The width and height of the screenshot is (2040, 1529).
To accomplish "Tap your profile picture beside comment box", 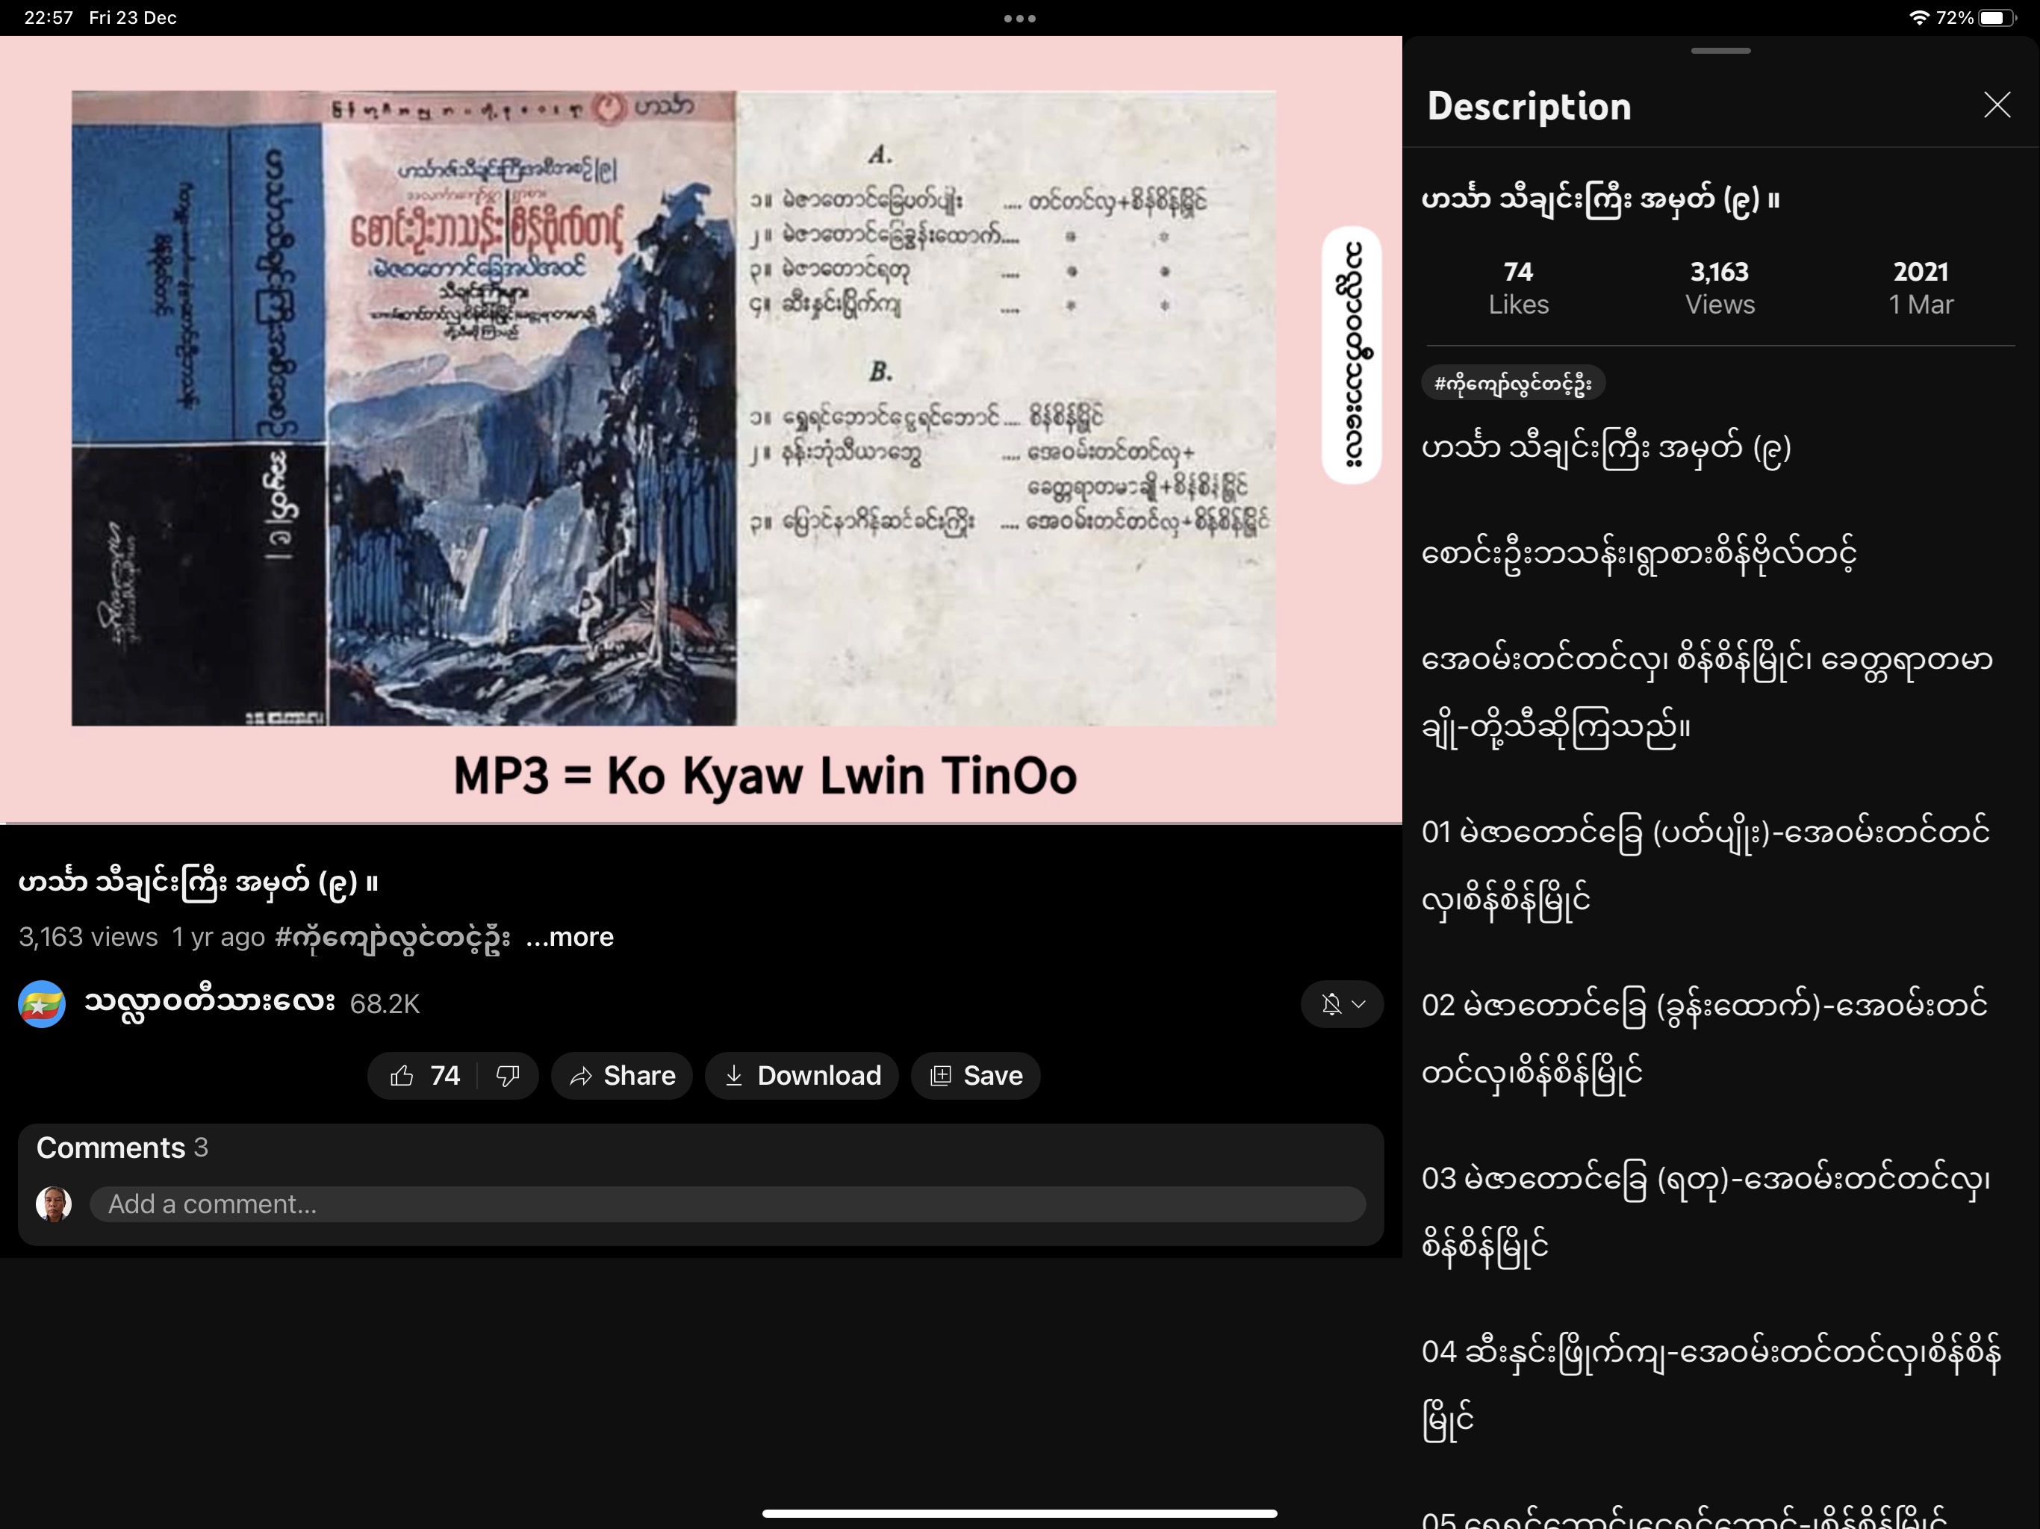I will coord(54,1203).
